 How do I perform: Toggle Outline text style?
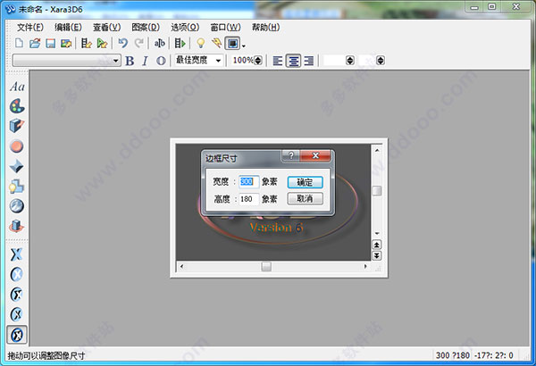coord(161,61)
